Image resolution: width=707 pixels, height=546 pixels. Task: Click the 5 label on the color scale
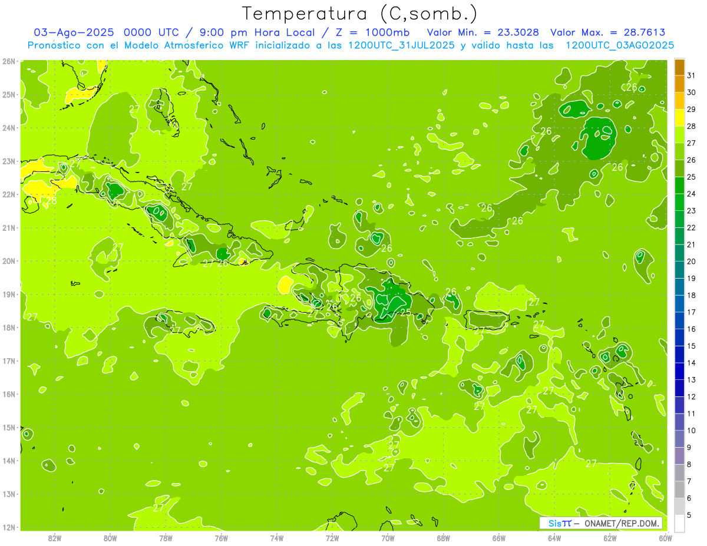coord(689,515)
